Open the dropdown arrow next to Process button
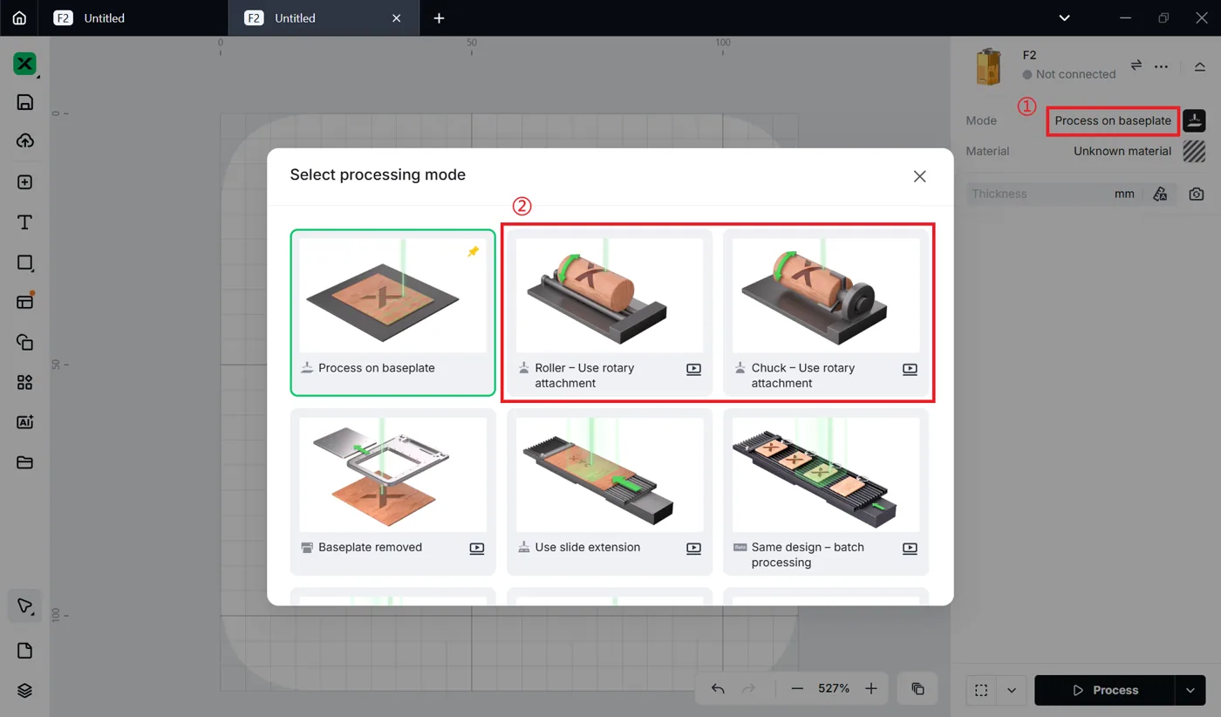The image size is (1221, 717). pyautogui.click(x=1190, y=690)
